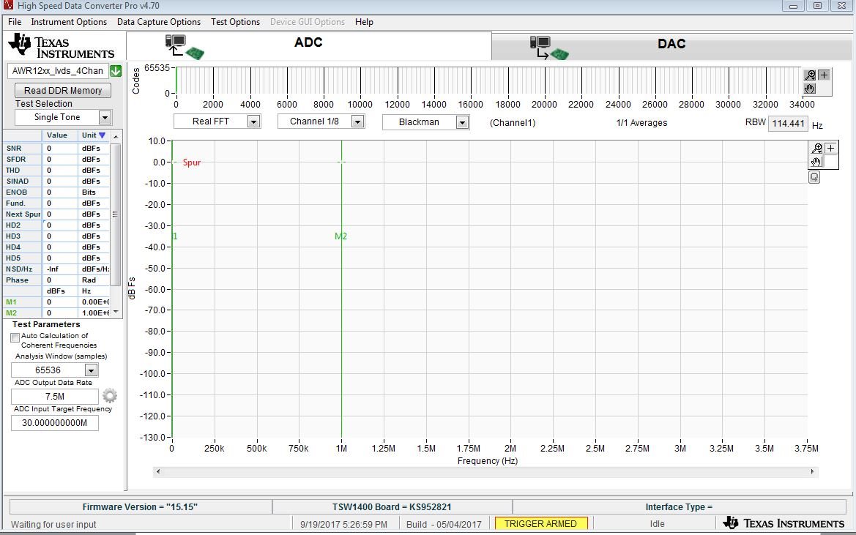The image size is (856, 535).
Task: Click the left arrow of the frequency scrollbar
Action: [158, 472]
